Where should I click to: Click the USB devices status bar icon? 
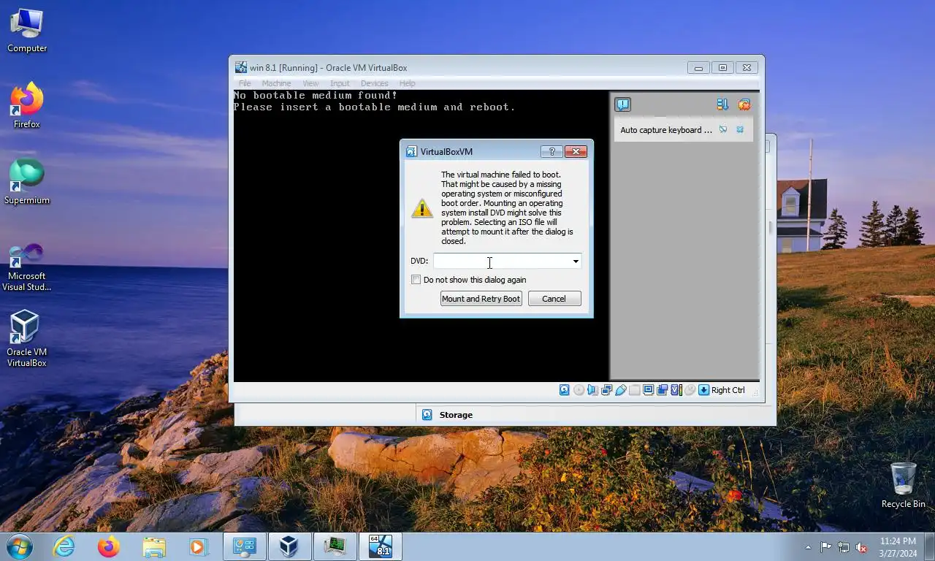pos(621,390)
